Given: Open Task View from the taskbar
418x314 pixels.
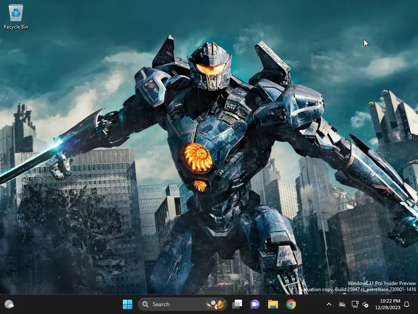Looking at the screenshot, I should point(237,304).
